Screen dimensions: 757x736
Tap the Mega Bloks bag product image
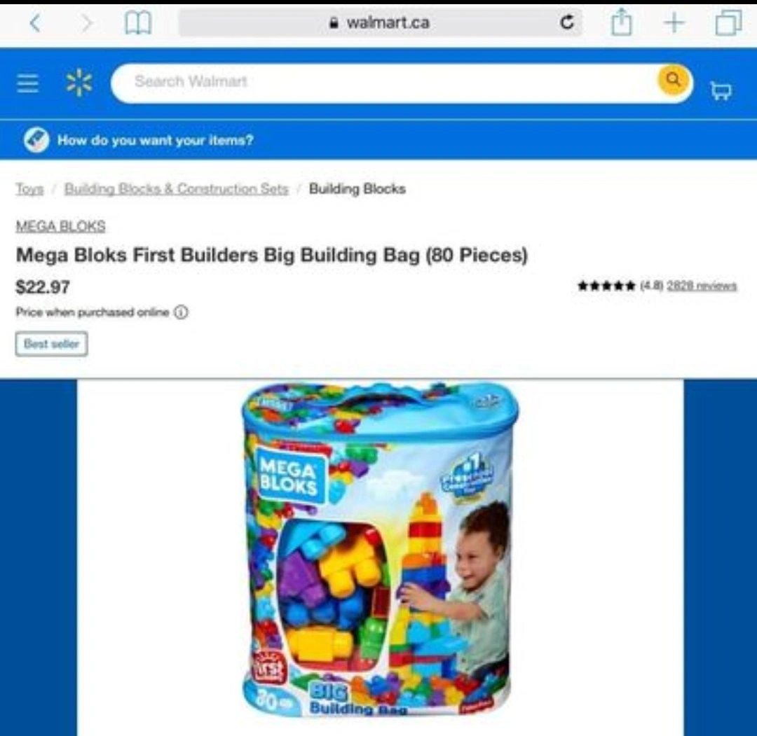point(380,549)
